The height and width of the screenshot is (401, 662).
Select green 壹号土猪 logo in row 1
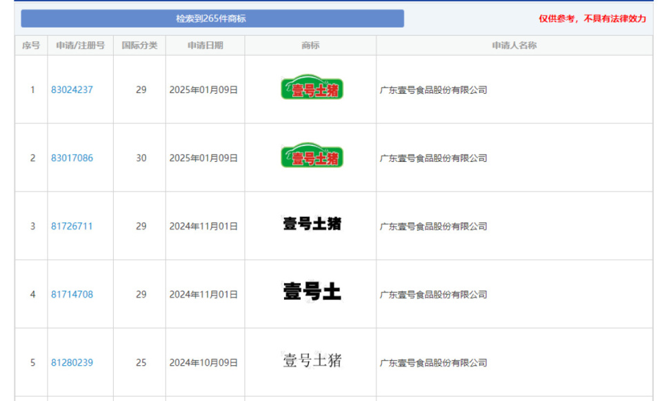click(312, 88)
